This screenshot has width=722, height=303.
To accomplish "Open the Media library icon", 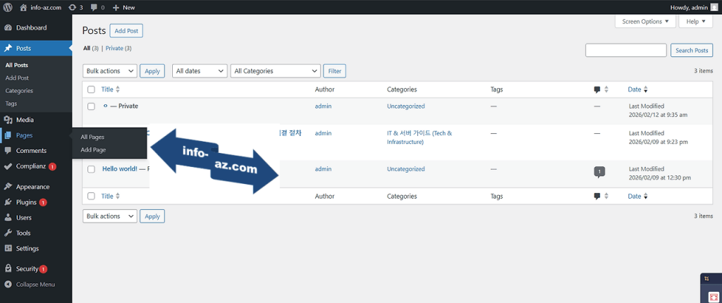I will pos(8,120).
